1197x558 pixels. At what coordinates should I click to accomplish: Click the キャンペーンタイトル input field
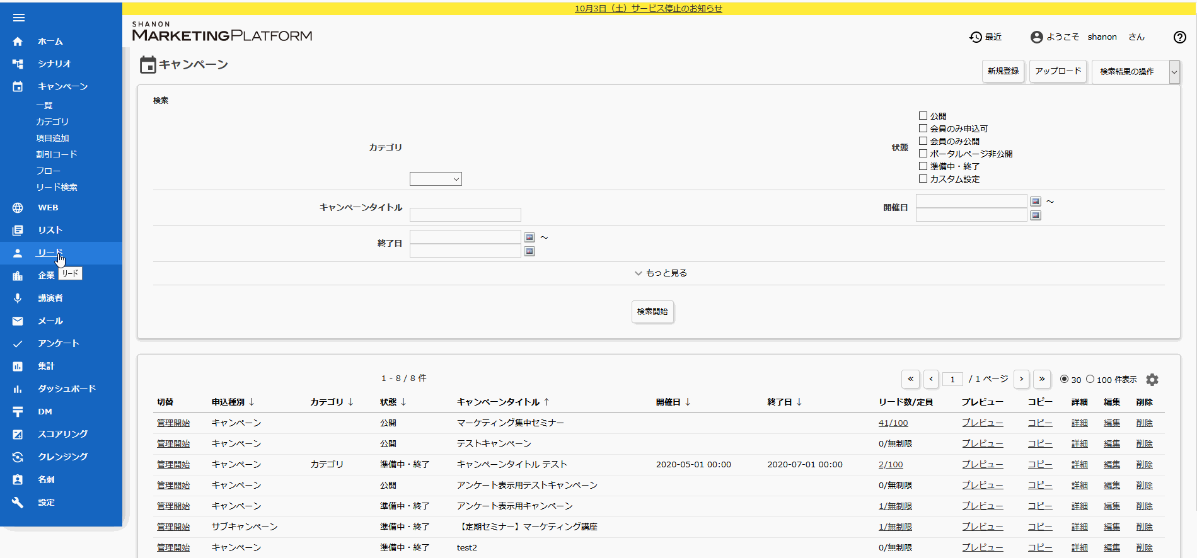click(465, 215)
